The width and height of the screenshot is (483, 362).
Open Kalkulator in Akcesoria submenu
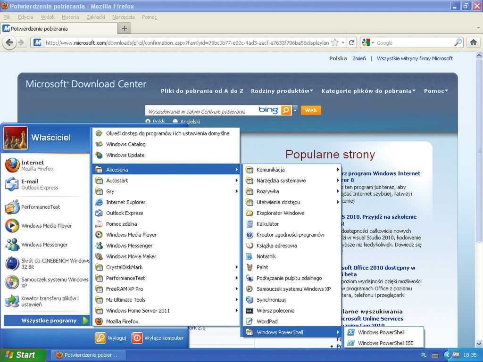click(x=292, y=224)
